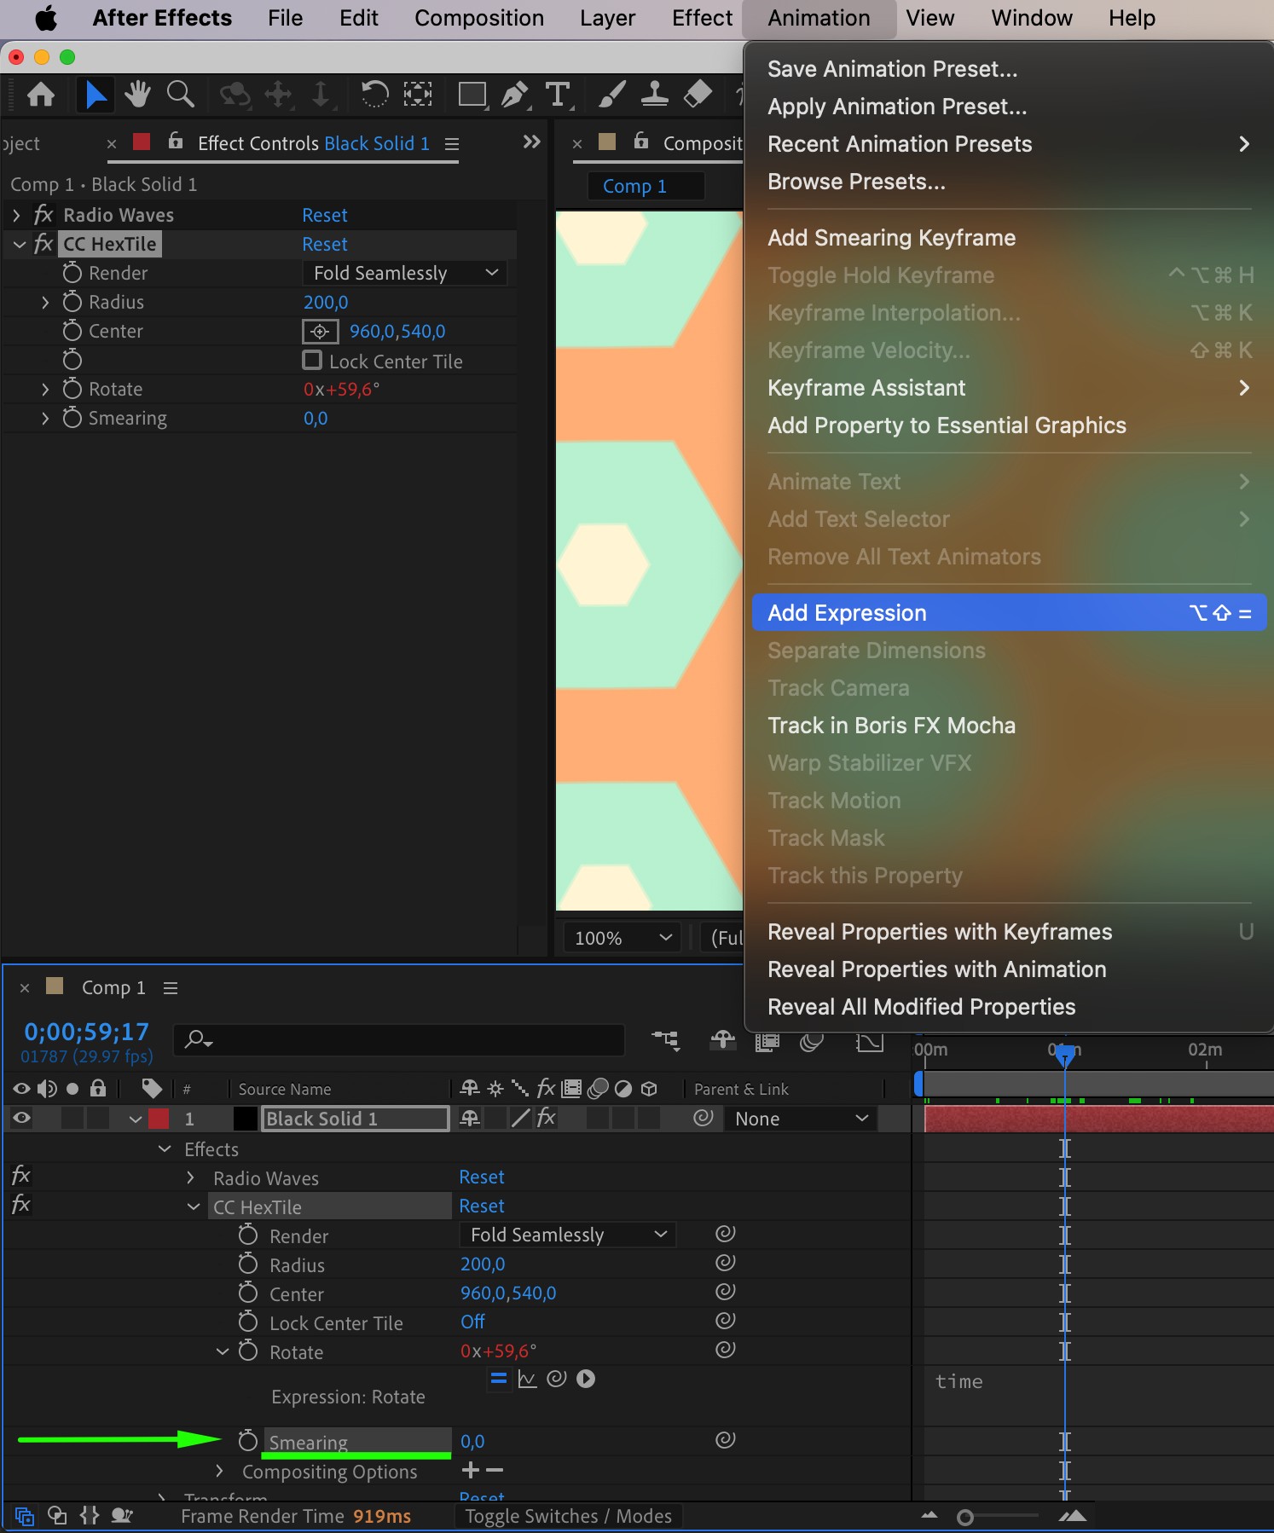Viewport: 1274px width, 1533px height.
Task: Hide Black Solid 1 layer visibility eye
Action: coord(22,1119)
